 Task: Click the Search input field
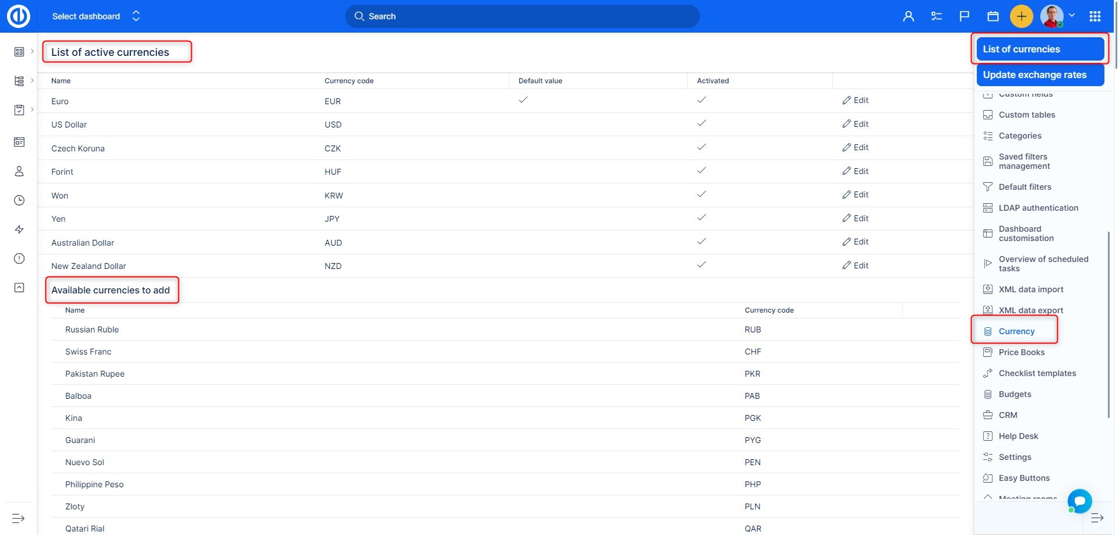coord(522,16)
